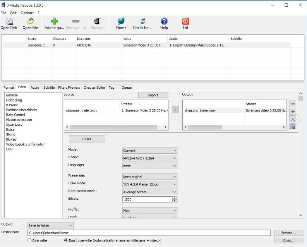307x247 pixels.
Task: Select Motion estimation in the settings list
Action: (x=19, y=120)
